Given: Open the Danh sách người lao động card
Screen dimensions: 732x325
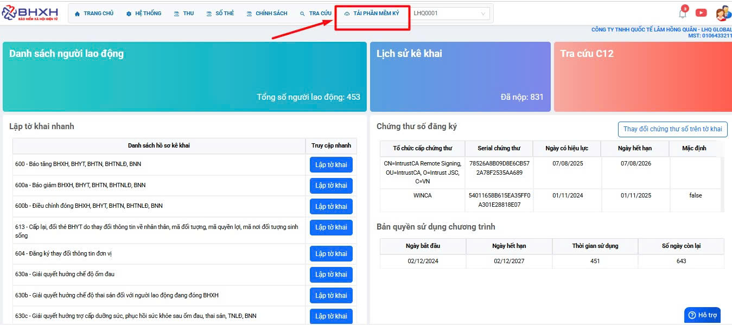Looking at the screenshot, I should coord(184,77).
